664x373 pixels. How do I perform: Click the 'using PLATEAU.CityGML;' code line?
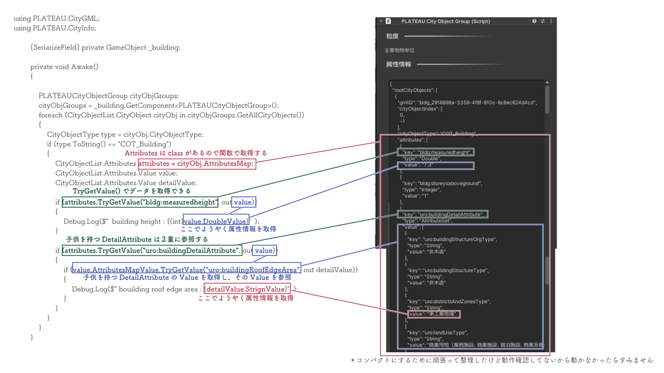tap(57, 18)
